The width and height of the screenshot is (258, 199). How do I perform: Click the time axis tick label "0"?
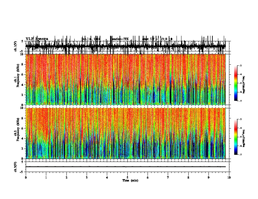(26, 178)
